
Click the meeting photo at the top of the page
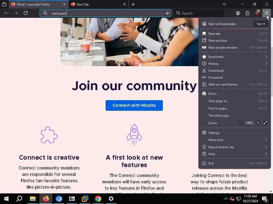129,42
